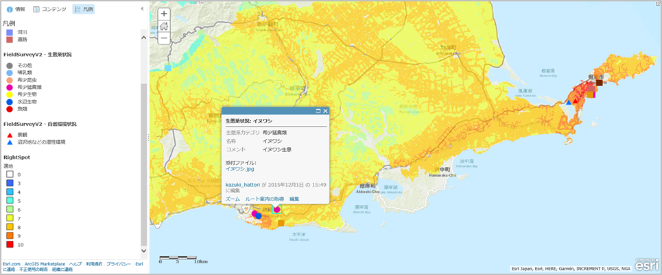This screenshot has width=662, height=275.
Task: Open ArcGIS Marketplace footer link
Action: point(45,263)
